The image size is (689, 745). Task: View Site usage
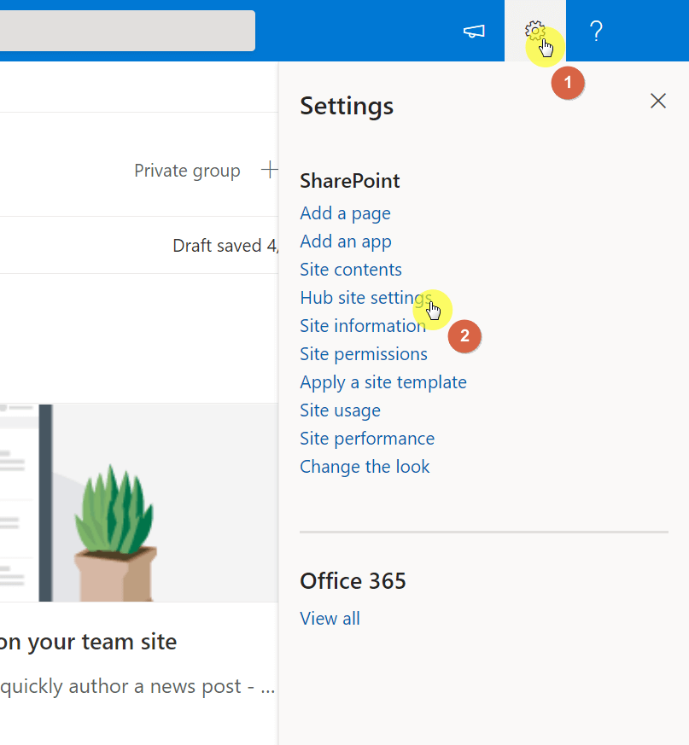[x=340, y=410]
